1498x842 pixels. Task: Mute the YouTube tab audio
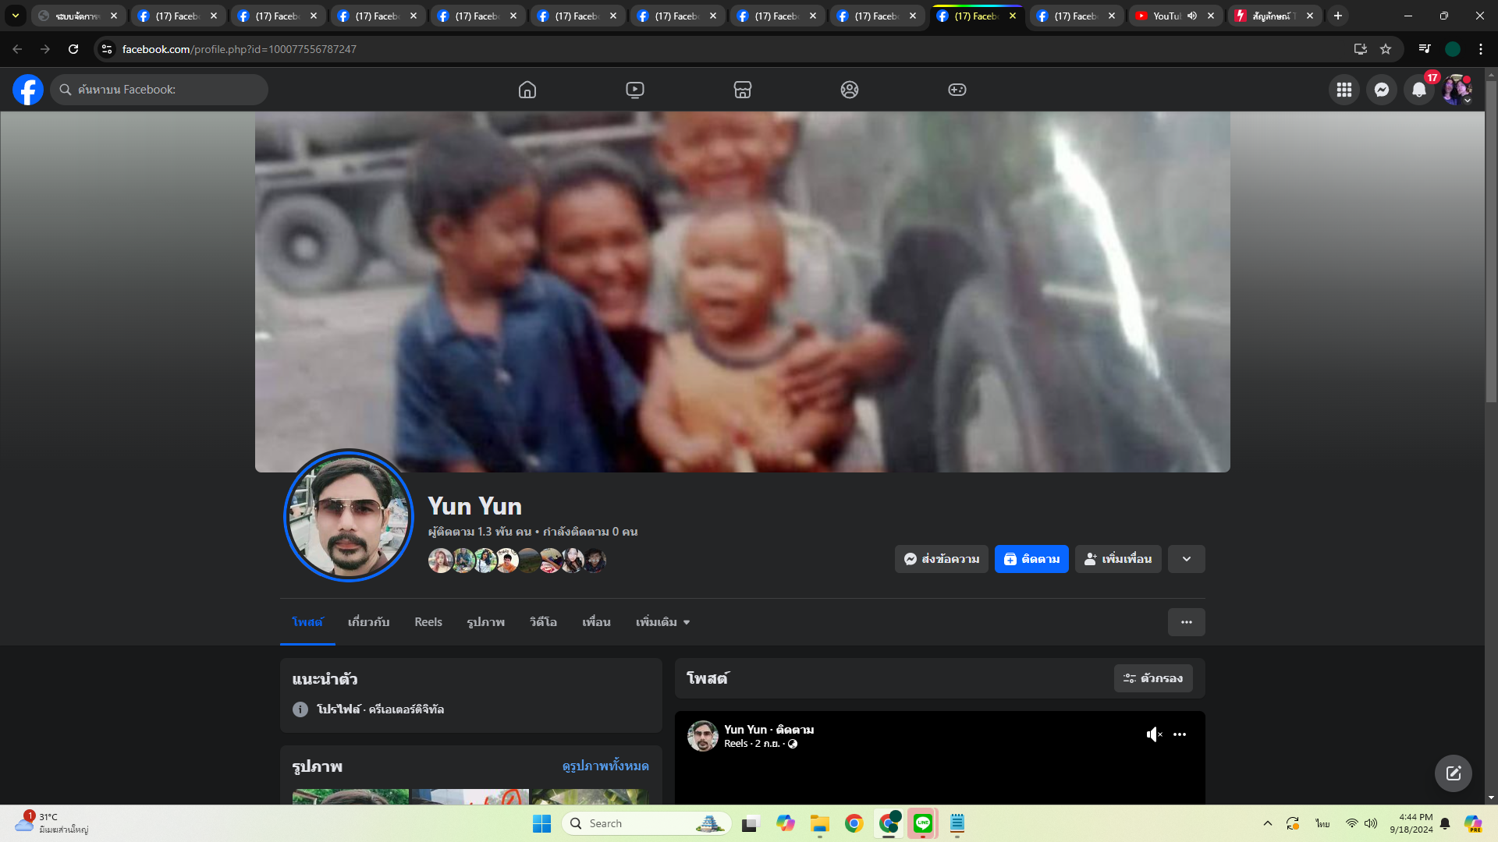1192,16
